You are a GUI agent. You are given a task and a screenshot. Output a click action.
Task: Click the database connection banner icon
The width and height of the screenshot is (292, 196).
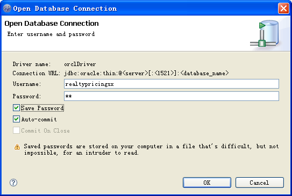pos(265,34)
